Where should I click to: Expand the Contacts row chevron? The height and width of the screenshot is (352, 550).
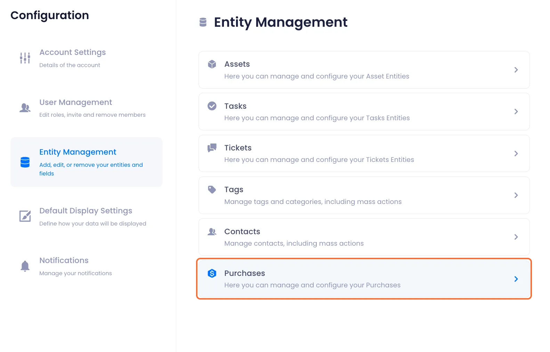[x=516, y=237]
